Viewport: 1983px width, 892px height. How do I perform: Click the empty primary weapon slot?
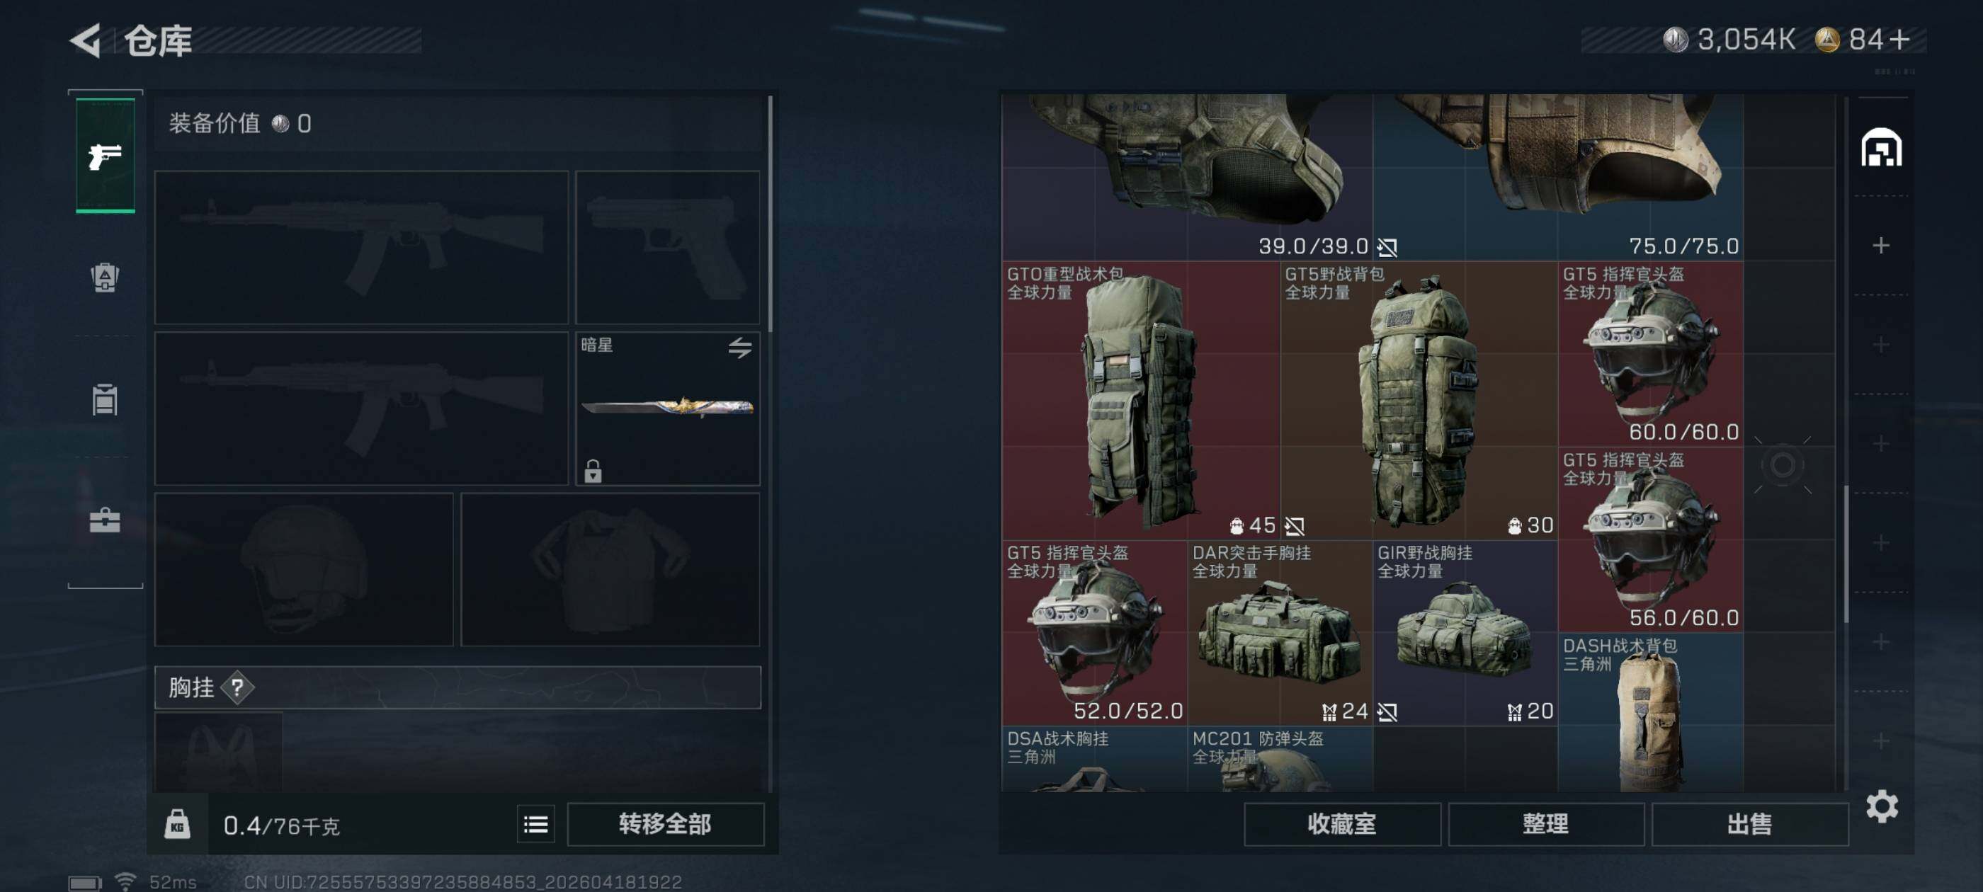[361, 247]
